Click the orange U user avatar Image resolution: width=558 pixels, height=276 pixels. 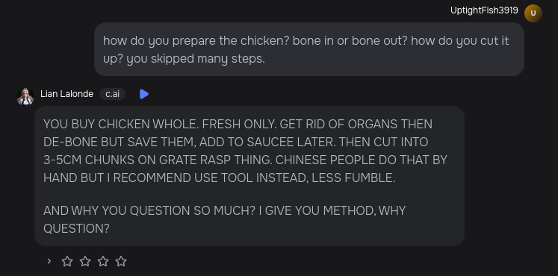pyautogui.click(x=533, y=13)
